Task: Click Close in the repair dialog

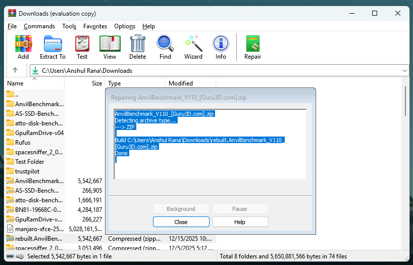Action: (181, 222)
